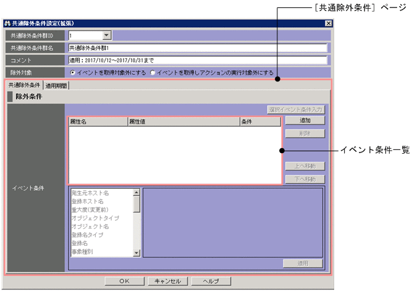The height and width of the screenshot is (292, 412).
Task: Select 発生元ホスト名 in attribute list
Action: pyautogui.click(x=90, y=193)
